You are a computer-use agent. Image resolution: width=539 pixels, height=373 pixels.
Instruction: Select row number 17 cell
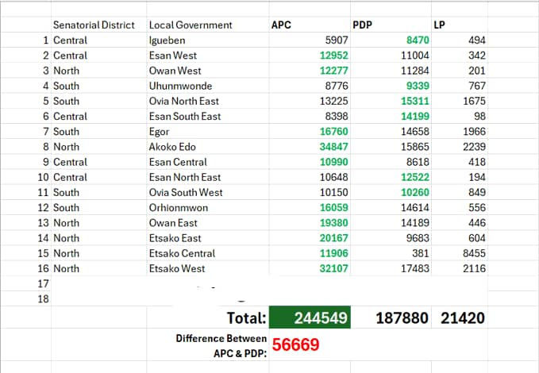click(26, 283)
